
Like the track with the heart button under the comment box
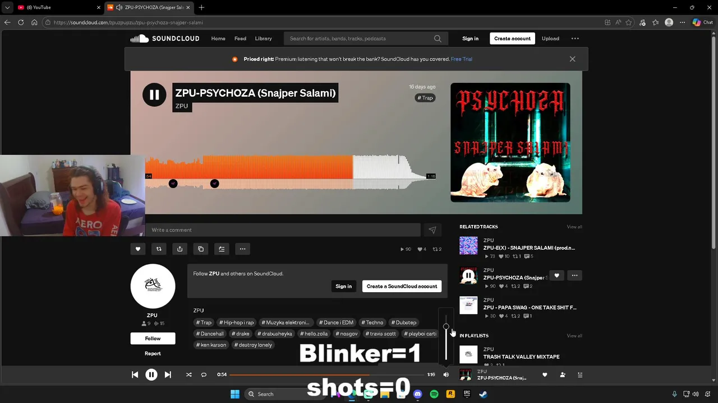pyautogui.click(x=138, y=249)
